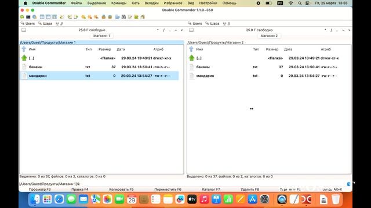Switch to full columns view toolbar icon
This screenshot has width=371, height=208.
[48, 17]
